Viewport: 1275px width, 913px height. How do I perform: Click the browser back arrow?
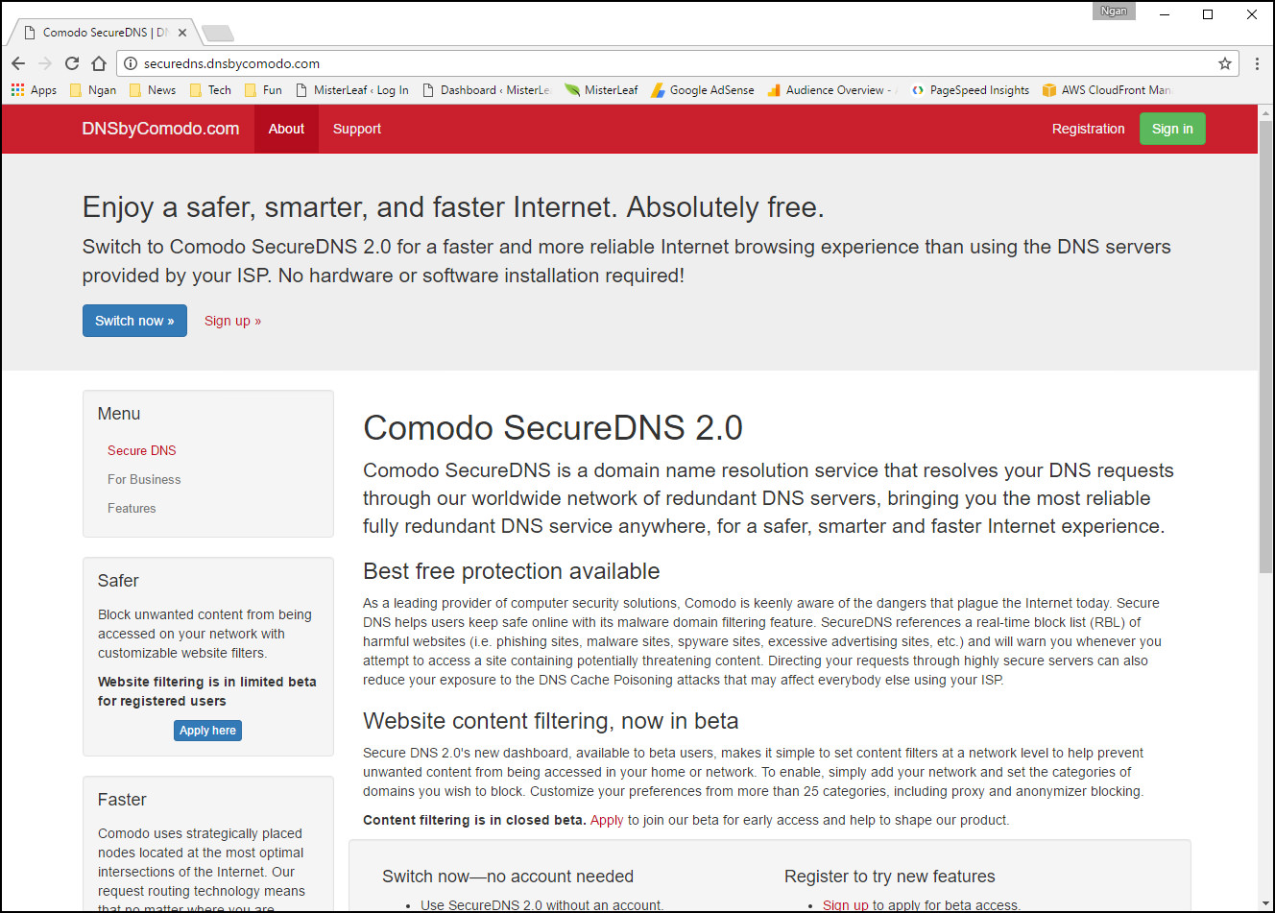pos(18,63)
